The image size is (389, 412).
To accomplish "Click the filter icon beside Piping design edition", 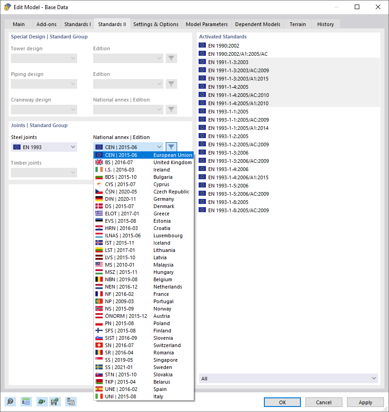I will pos(171,84).
